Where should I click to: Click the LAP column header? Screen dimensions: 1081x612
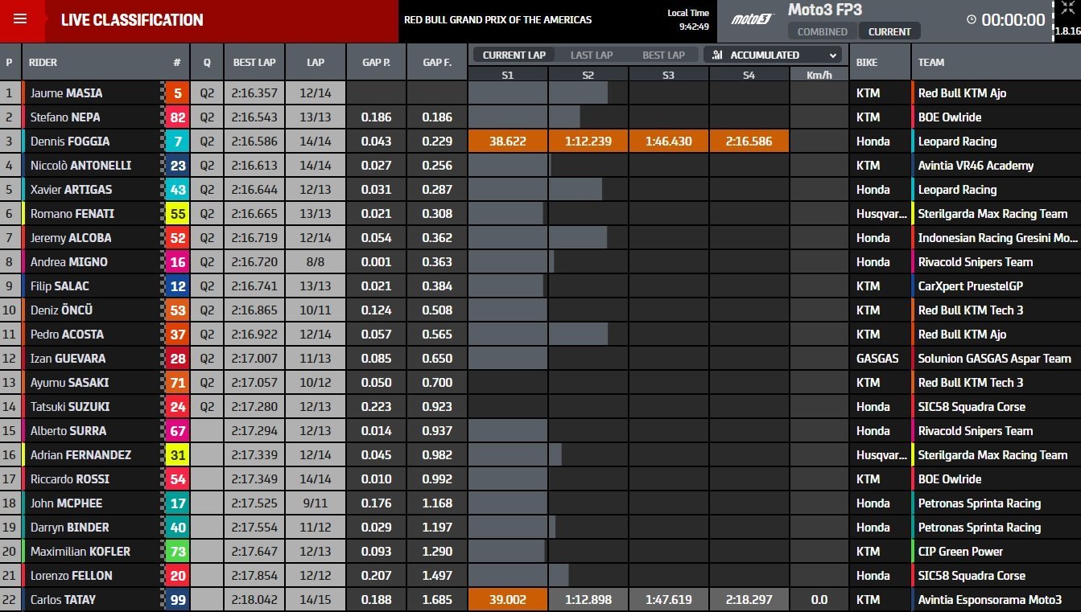(316, 62)
